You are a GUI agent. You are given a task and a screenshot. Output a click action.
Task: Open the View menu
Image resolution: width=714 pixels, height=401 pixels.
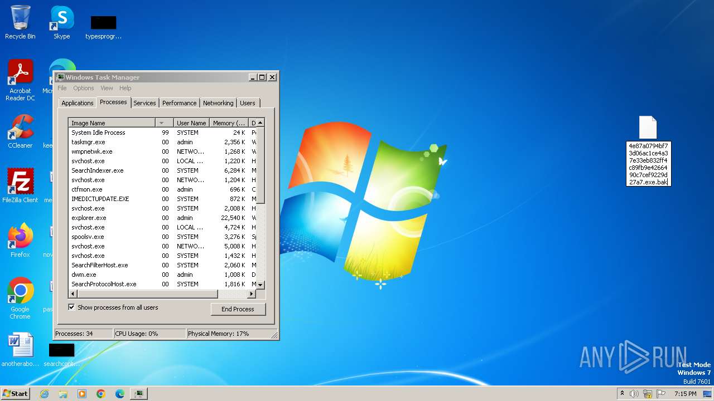(107, 88)
